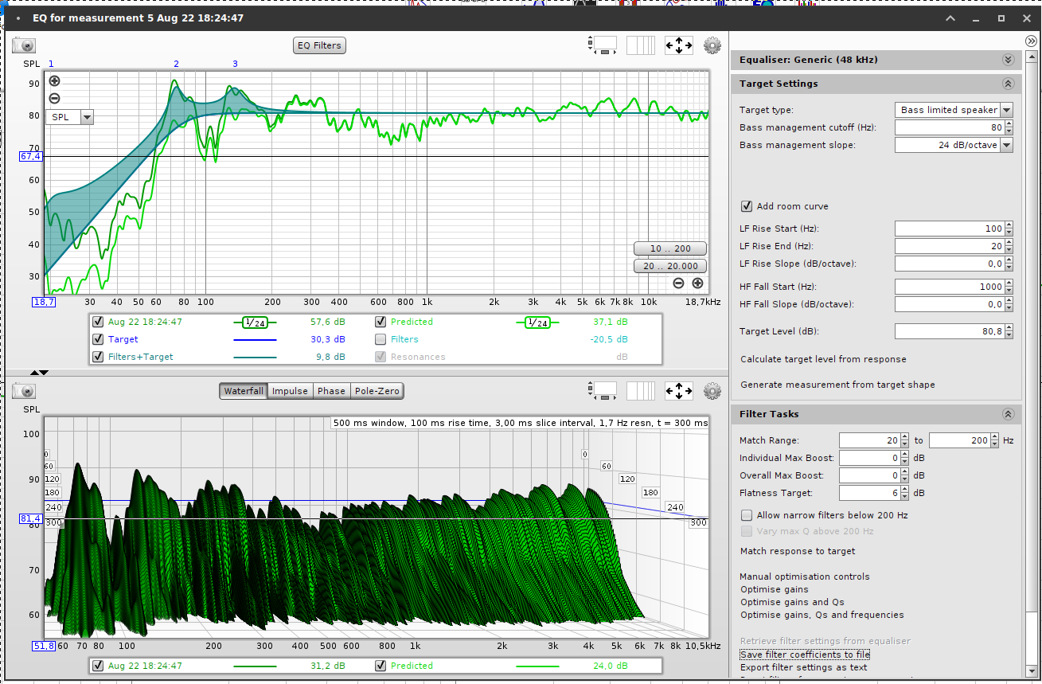Open the Bass management slope dropdown
The width and height of the screenshot is (1042, 684).
[1006, 145]
